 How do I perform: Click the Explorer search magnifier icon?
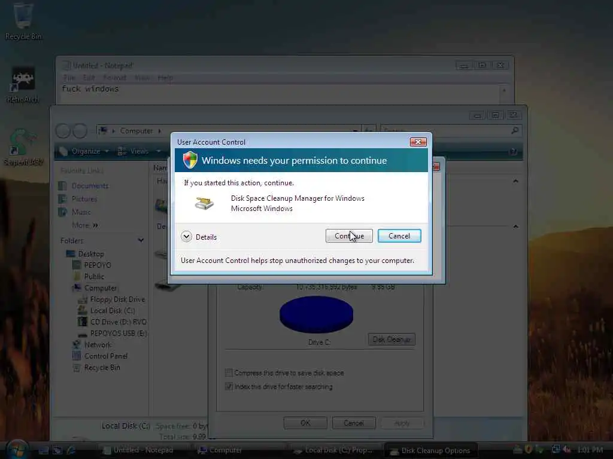coord(515,130)
